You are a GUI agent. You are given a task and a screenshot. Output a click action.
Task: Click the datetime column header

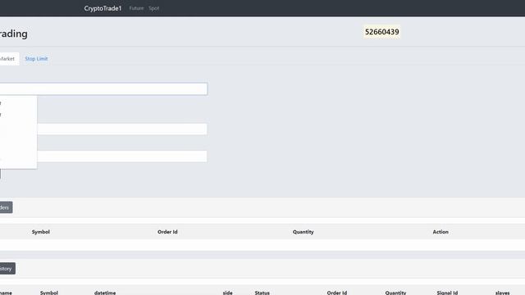(105, 293)
